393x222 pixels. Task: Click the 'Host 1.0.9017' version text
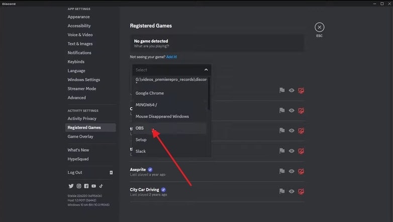[x=82, y=200]
